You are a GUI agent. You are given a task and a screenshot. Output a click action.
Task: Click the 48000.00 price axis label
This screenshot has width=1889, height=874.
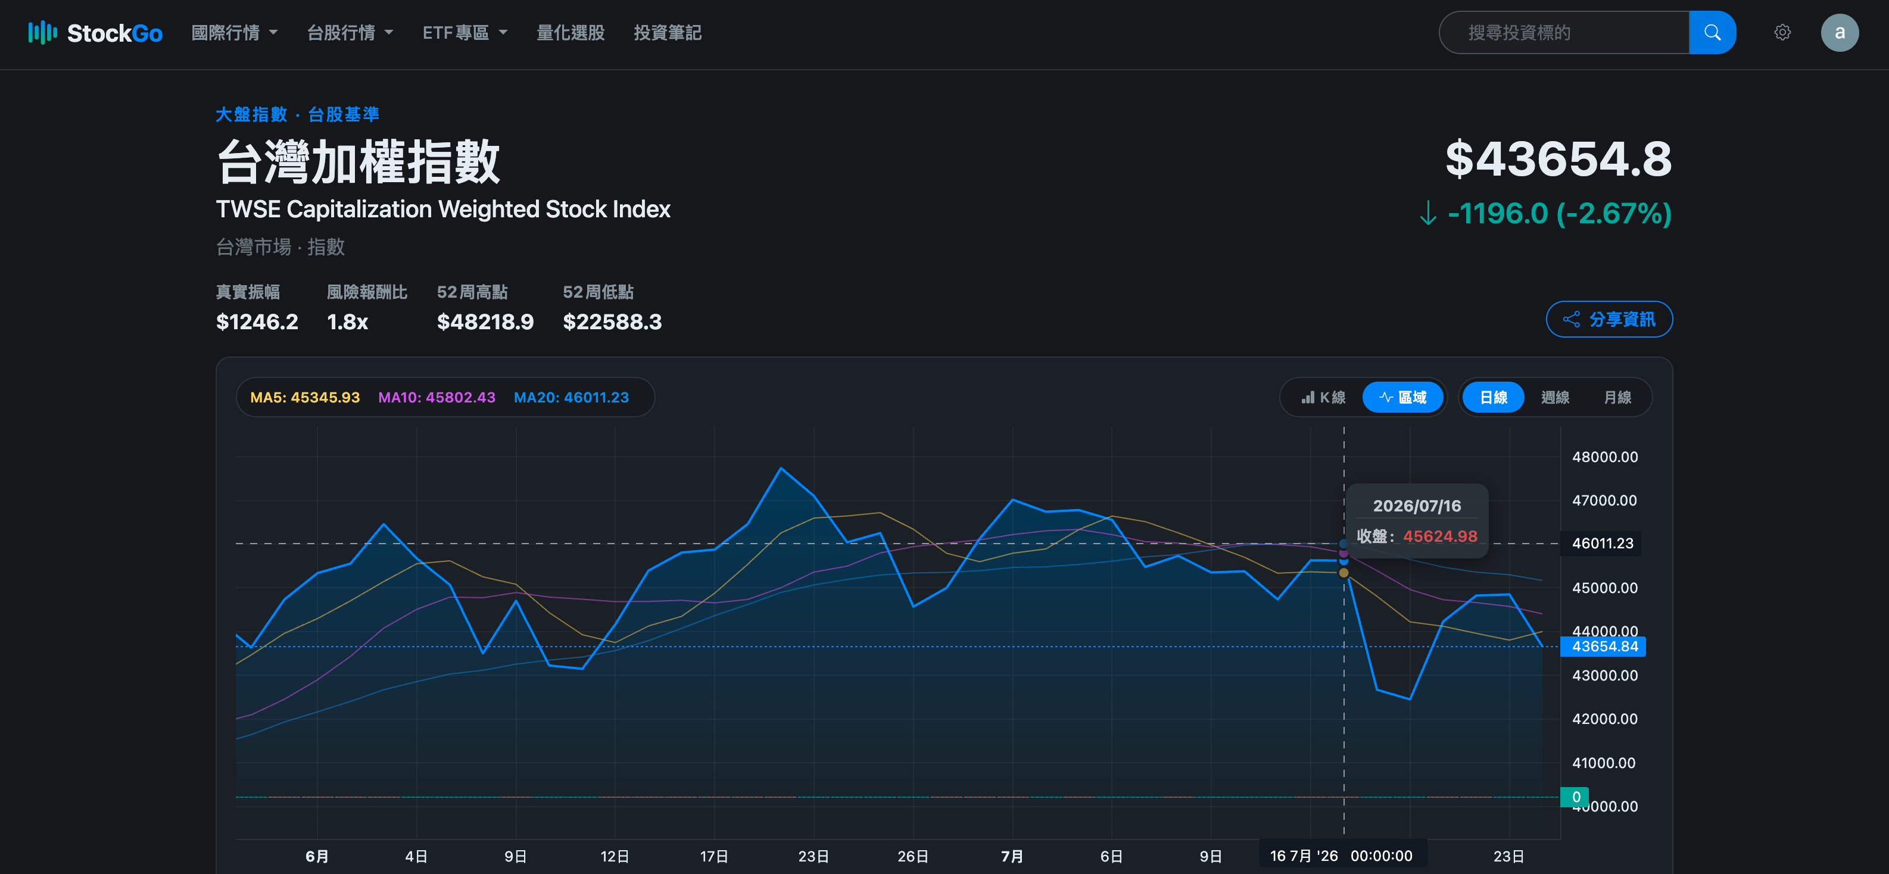click(x=1604, y=457)
